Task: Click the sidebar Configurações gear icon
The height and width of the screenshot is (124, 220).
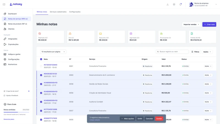Action: [5, 59]
